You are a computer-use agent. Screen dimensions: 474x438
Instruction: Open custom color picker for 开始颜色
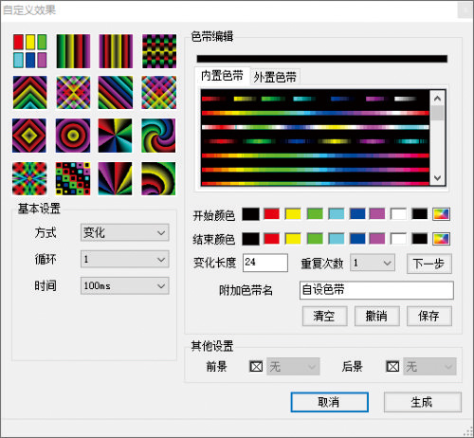(x=441, y=214)
